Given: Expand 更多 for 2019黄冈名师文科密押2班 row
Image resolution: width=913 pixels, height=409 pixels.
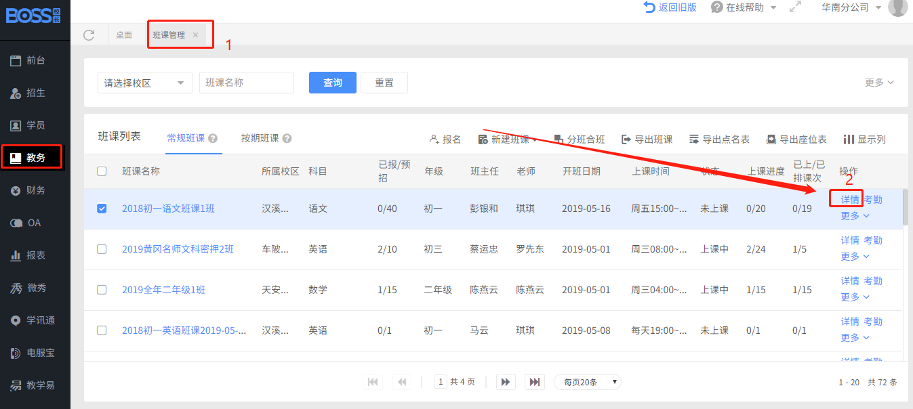Looking at the screenshot, I should (x=855, y=257).
